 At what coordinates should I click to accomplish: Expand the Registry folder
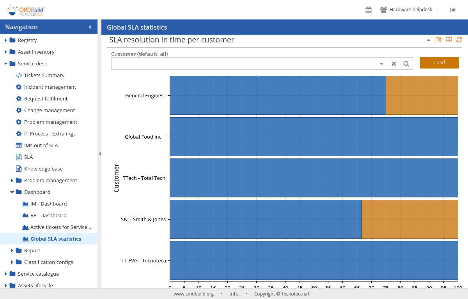6,40
